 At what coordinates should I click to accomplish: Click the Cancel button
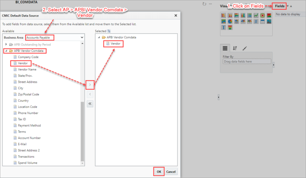(x=171, y=172)
